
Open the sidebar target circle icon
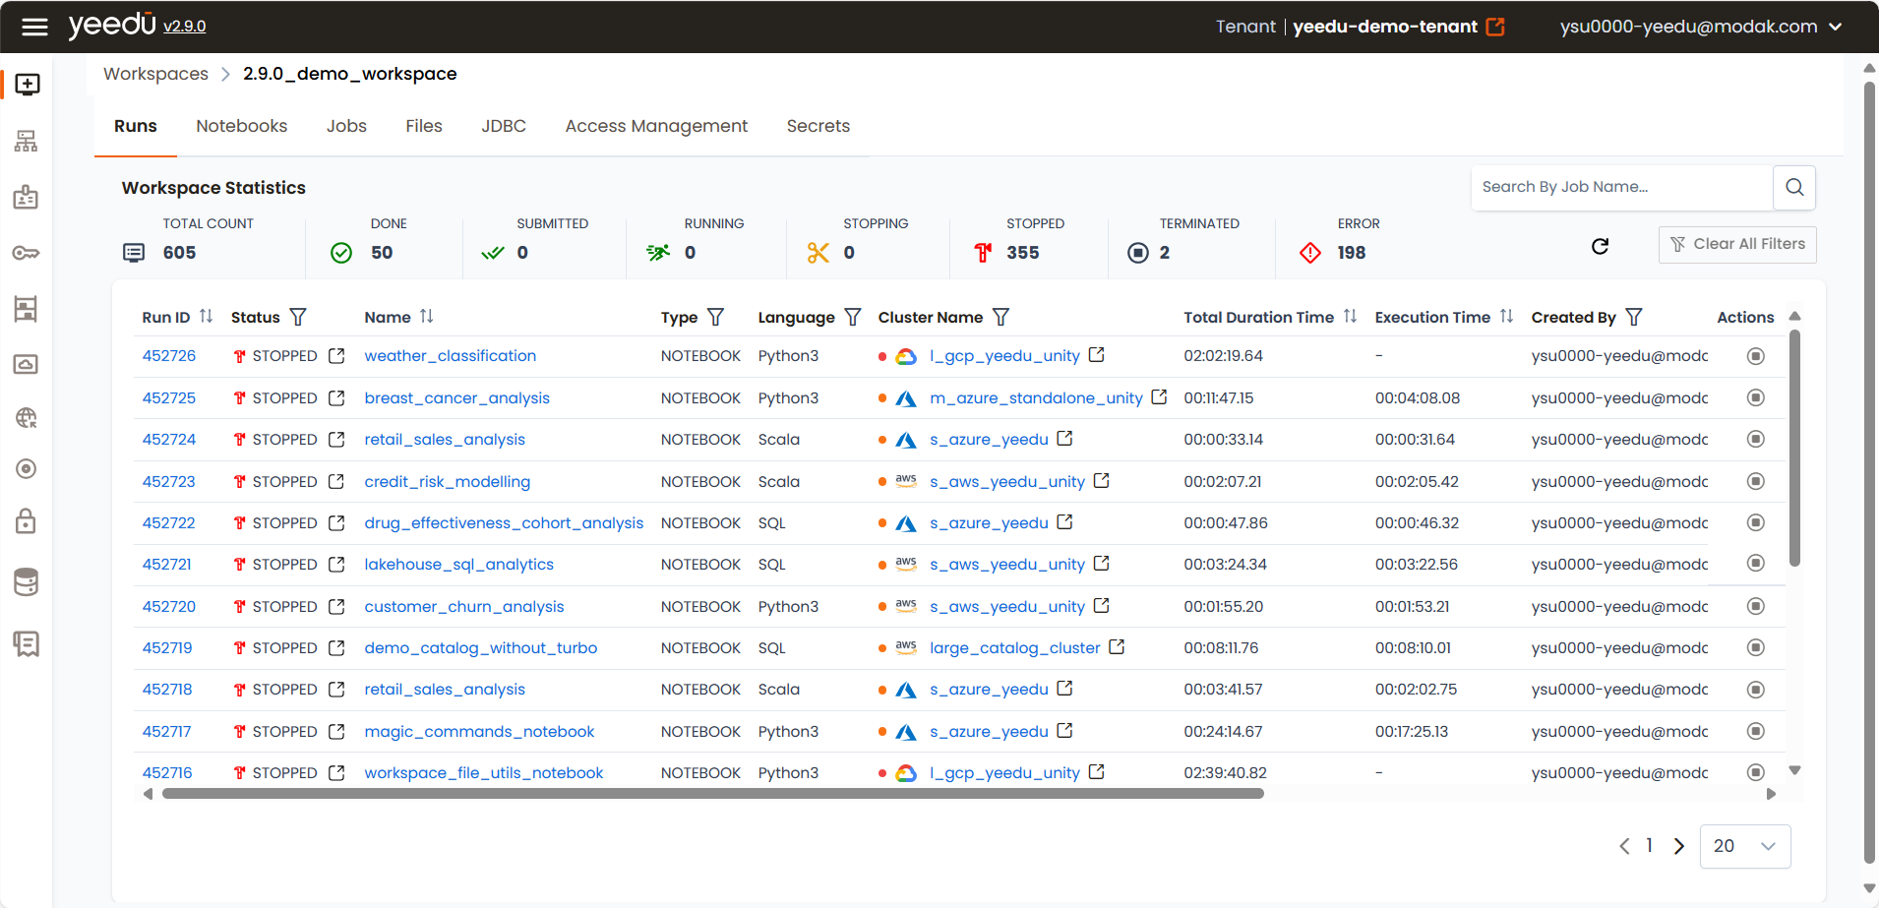coord(27,469)
